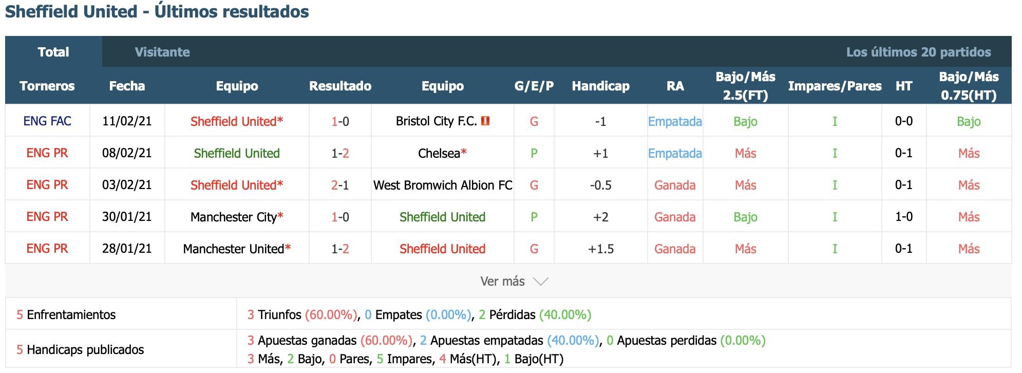This screenshot has height=373, width=1022.
Task: Open West Bromwich Albion FC team page
Action: tap(443, 185)
